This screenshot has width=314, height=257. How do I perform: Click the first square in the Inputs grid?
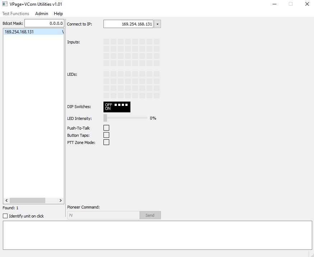[x=106, y=42]
